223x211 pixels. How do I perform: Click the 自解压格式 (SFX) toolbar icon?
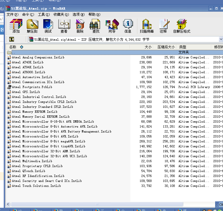182,26
